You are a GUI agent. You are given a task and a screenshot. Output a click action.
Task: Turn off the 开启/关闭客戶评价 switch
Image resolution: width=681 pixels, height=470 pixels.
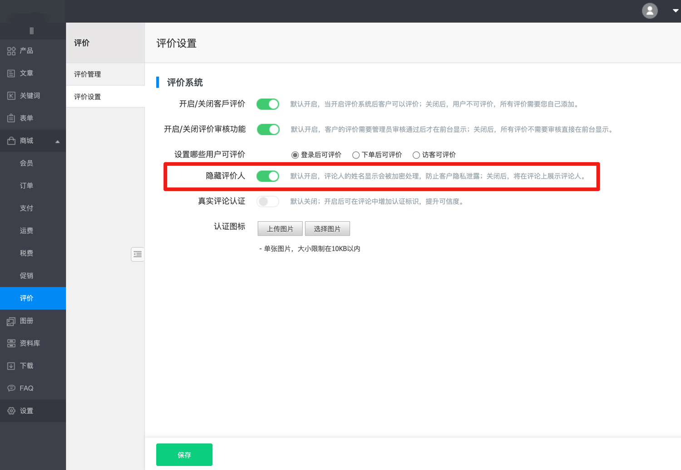point(268,104)
